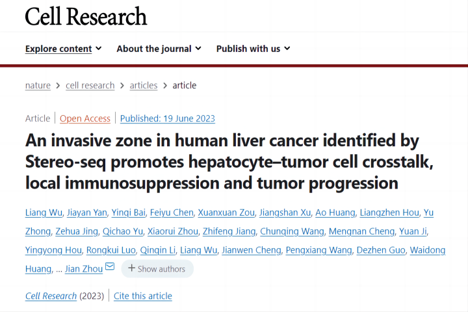Select author Mengnan Cheng
Screen dimensions: 468x312
pos(362,231)
